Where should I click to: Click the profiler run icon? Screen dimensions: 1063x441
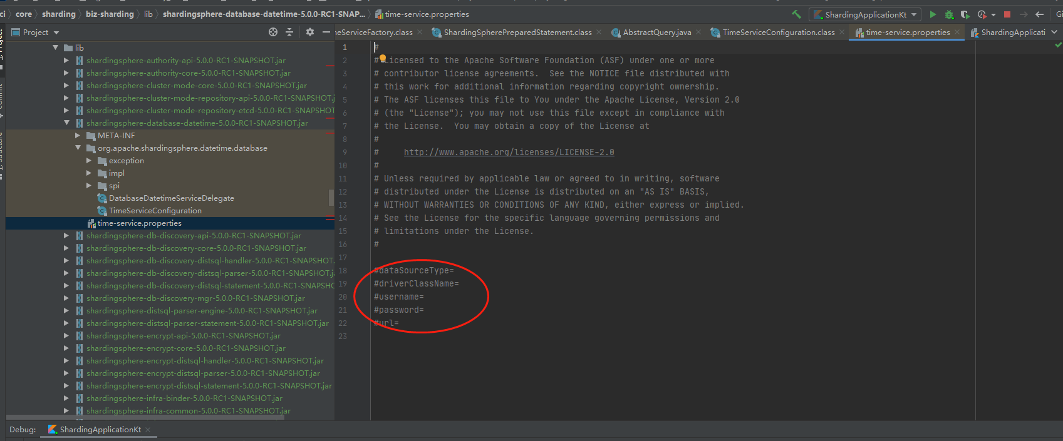[982, 14]
